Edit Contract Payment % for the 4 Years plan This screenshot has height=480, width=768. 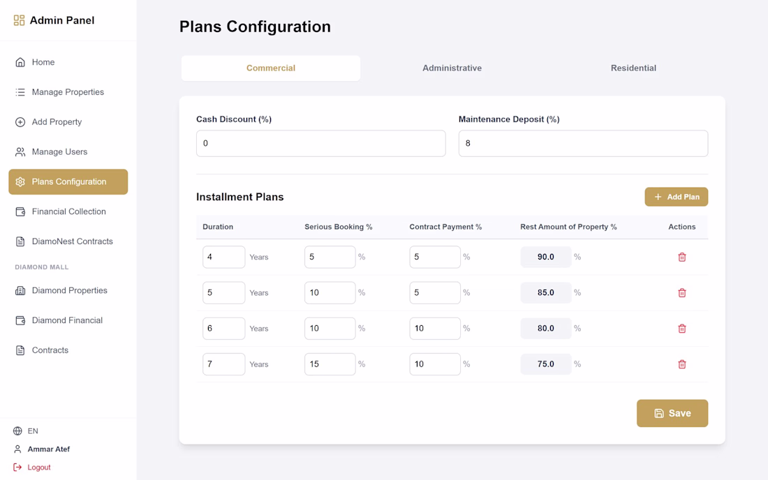(435, 257)
